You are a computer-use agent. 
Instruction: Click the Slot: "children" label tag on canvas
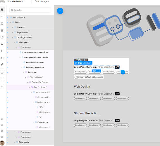tap(83, 63)
